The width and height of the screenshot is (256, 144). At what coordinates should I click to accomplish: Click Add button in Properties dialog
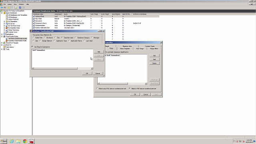click(x=154, y=56)
